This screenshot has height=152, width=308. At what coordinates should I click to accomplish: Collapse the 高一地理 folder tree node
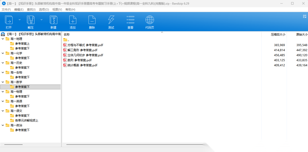(x=3, y=39)
